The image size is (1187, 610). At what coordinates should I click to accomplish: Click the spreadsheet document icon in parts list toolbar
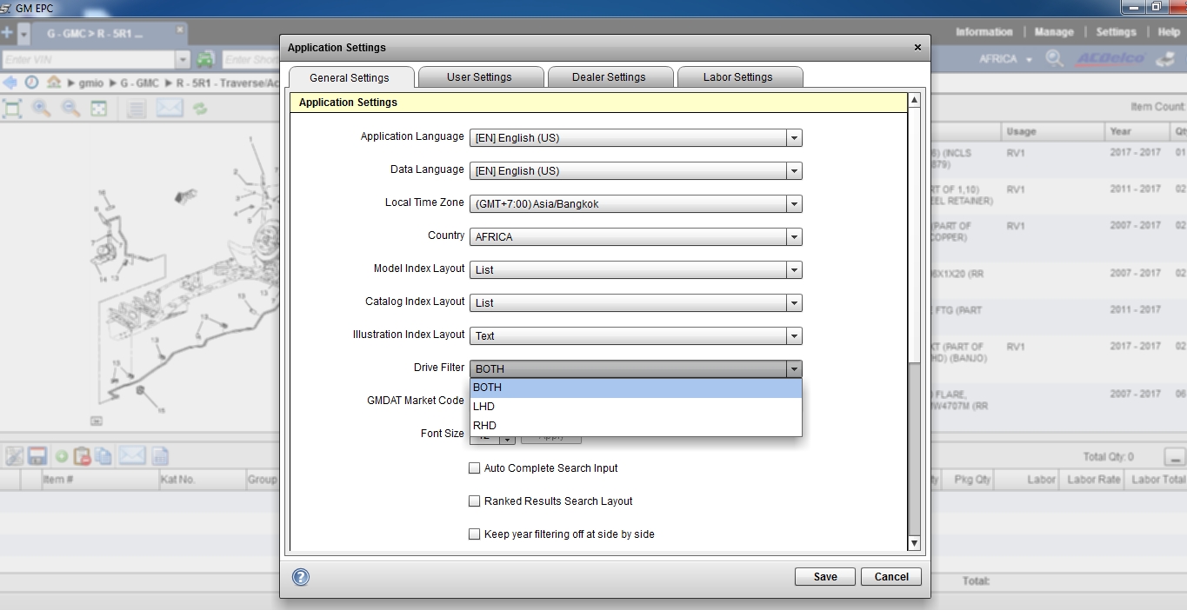coord(160,456)
